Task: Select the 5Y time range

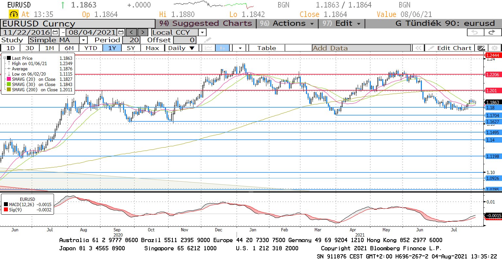Action: pyautogui.click(x=131, y=48)
